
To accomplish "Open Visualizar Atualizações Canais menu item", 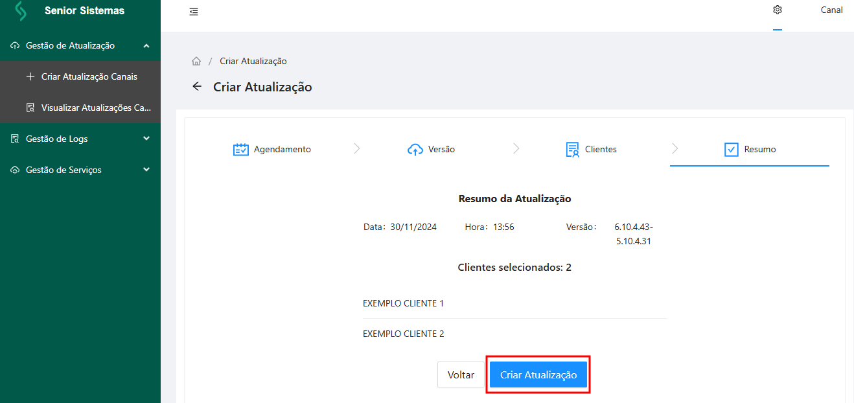I will [x=80, y=108].
